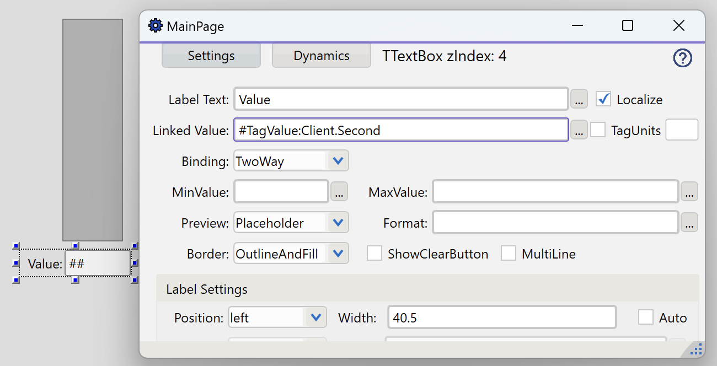
Task: Expand the Preview Placeholder dropdown
Action: point(338,223)
